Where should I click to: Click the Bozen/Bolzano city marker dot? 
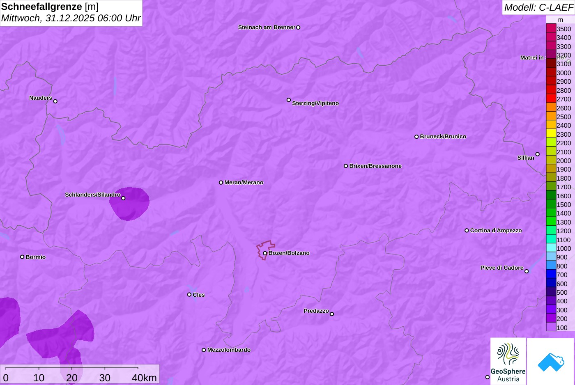265,253
